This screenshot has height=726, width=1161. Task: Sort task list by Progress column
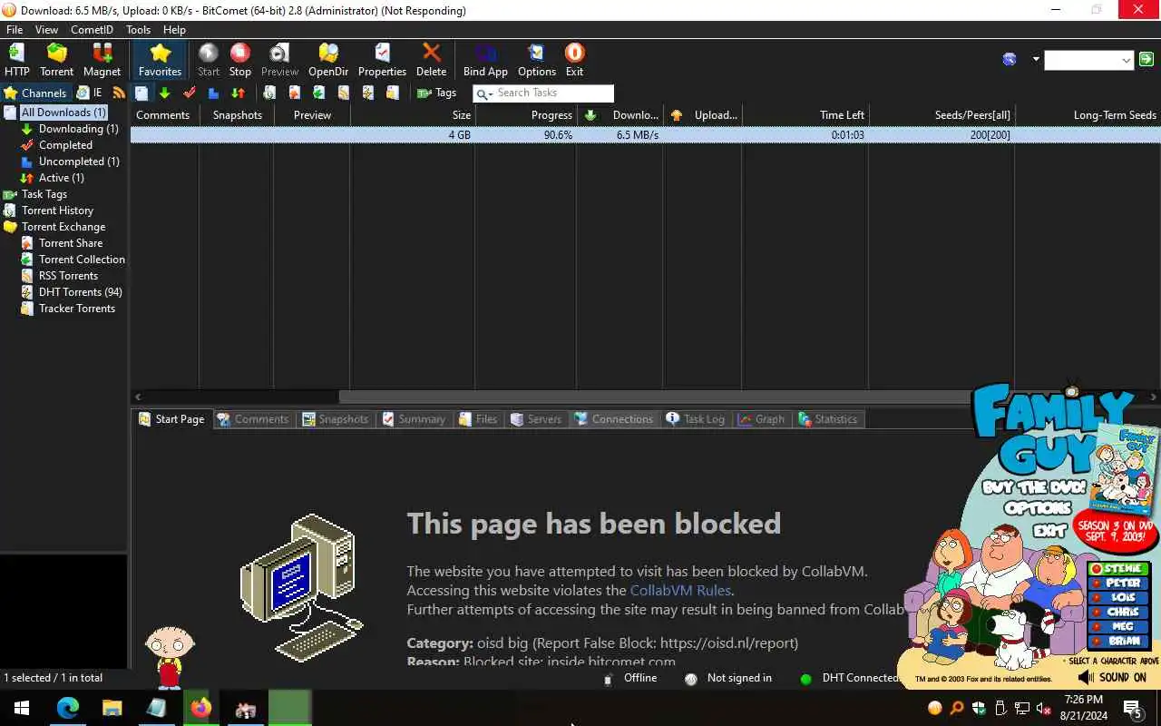click(525, 115)
